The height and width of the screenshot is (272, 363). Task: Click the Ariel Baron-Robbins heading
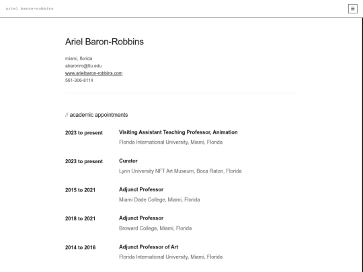(x=104, y=42)
